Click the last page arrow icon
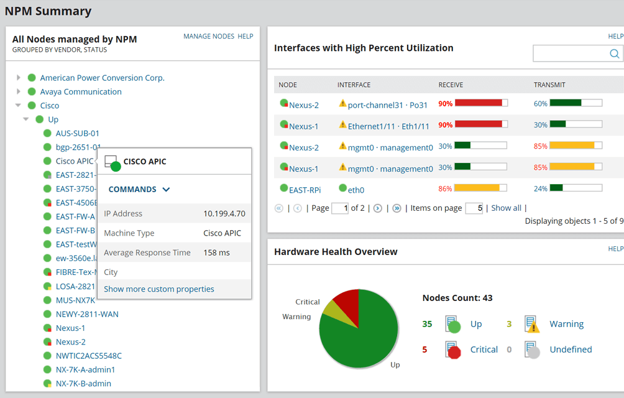This screenshot has width=624, height=398. (x=397, y=208)
